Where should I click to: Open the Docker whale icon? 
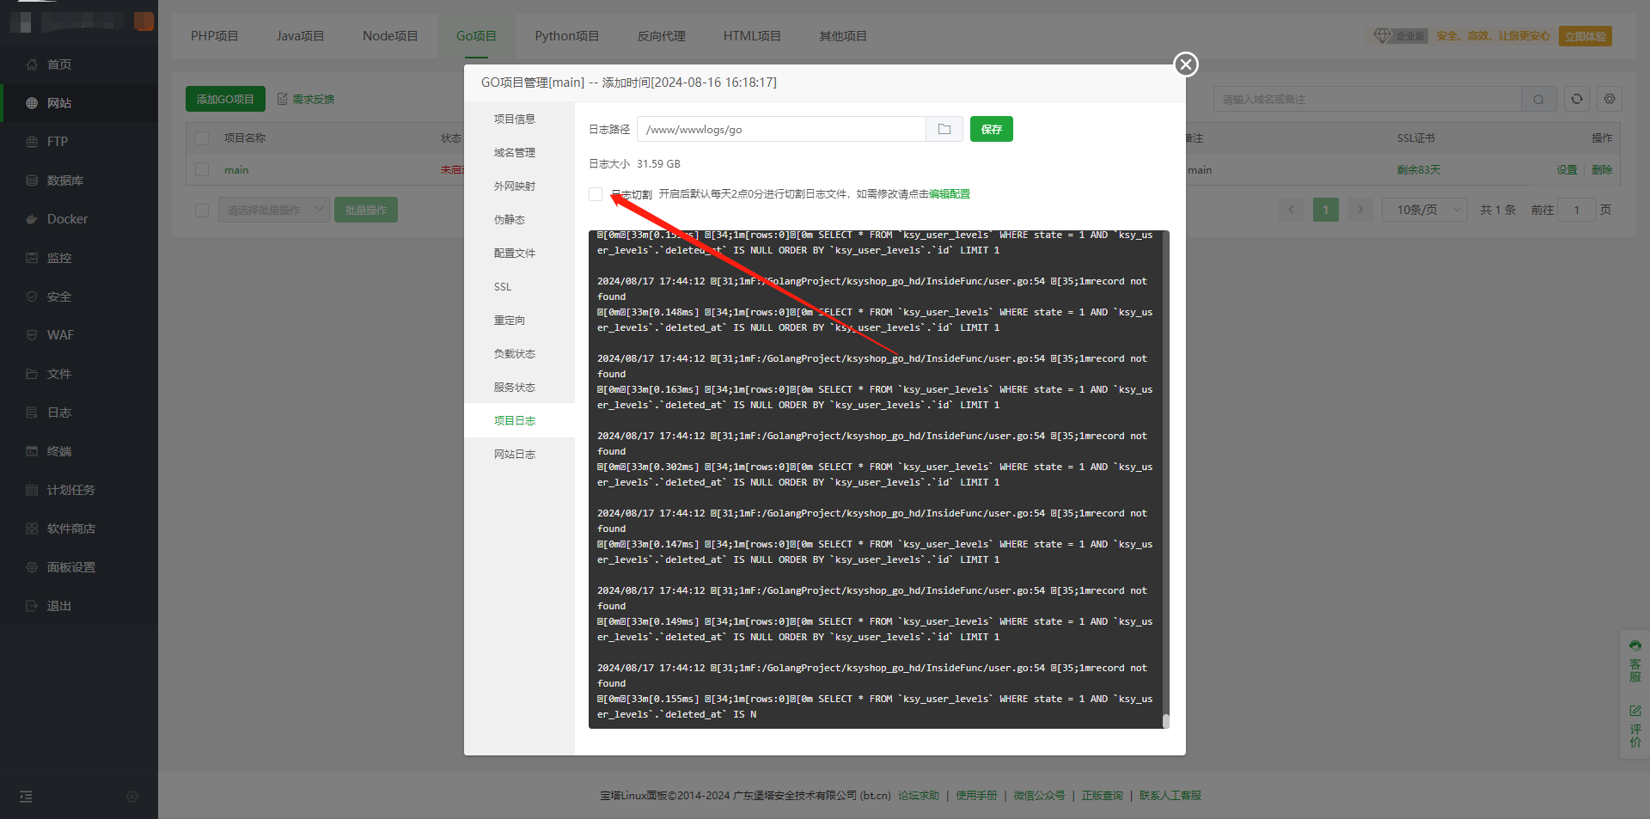32,219
